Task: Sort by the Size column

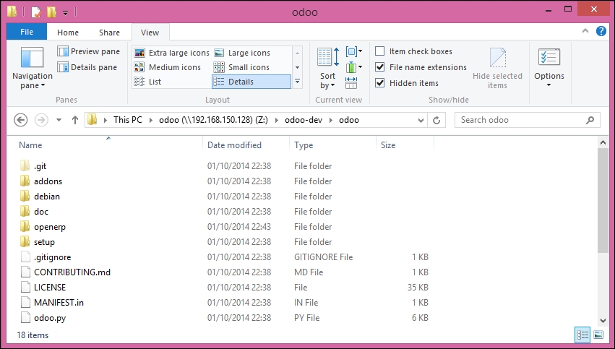Action: 405,145
